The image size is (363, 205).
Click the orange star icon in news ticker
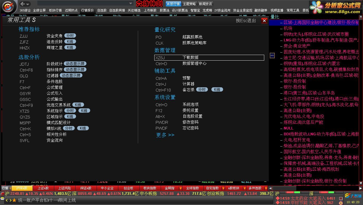point(14,200)
